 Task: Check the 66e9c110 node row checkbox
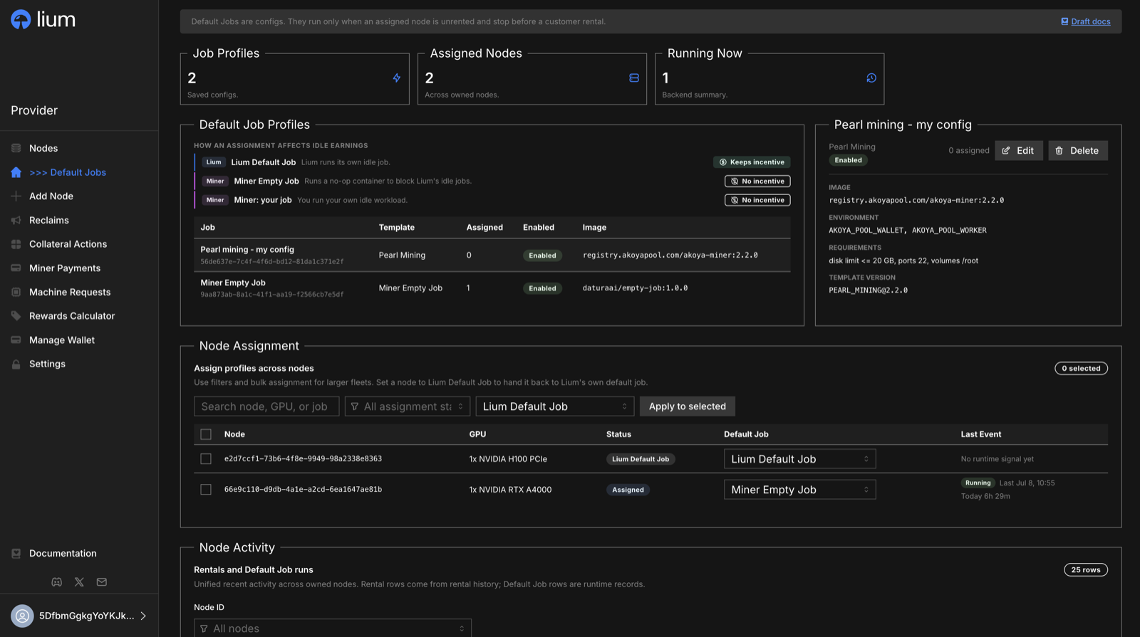[x=206, y=490]
